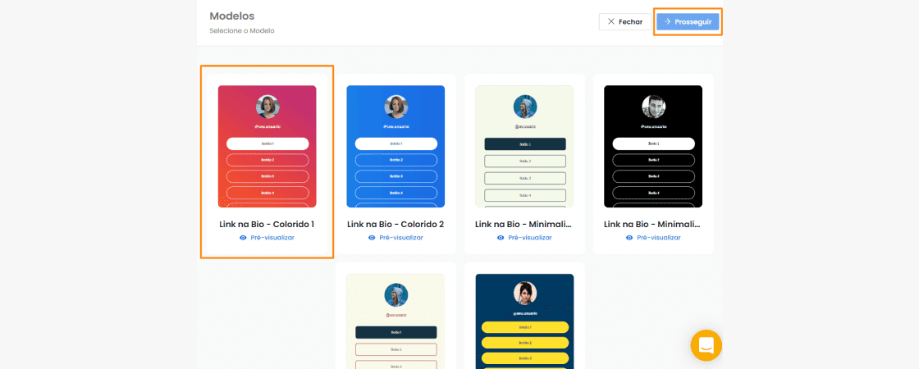Choose the light green Minimalista template thumbnail
919x369 pixels.
(x=524, y=146)
